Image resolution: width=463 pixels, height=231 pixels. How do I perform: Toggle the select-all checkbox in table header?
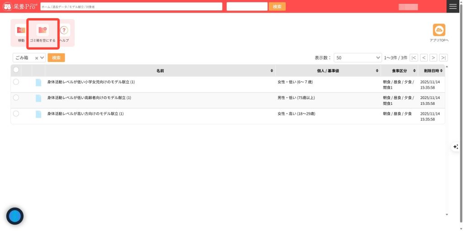(16, 70)
